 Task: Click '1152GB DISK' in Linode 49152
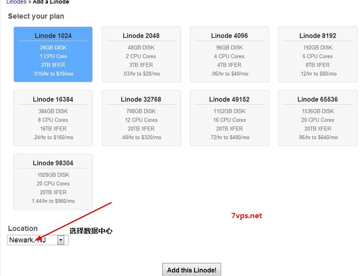tap(229, 111)
